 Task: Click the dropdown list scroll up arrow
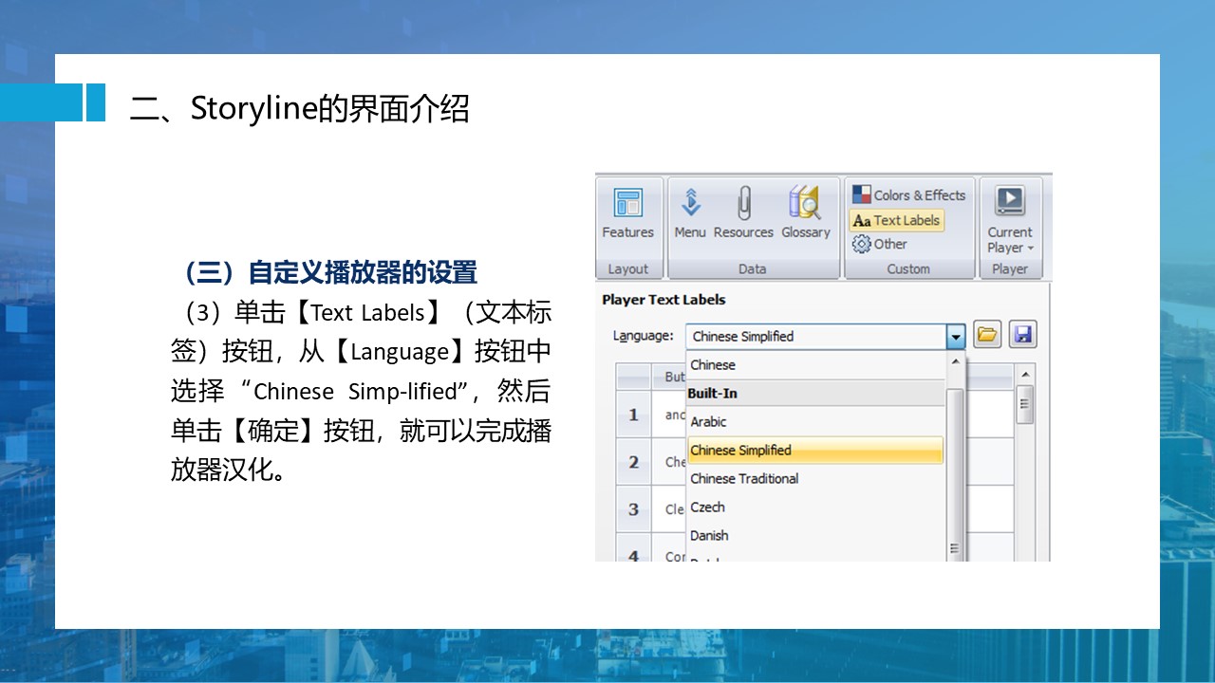956,362
